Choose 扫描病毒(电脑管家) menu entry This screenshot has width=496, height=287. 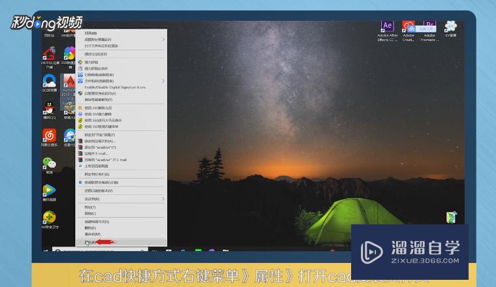pyautogui.click(x=121, y=74)
